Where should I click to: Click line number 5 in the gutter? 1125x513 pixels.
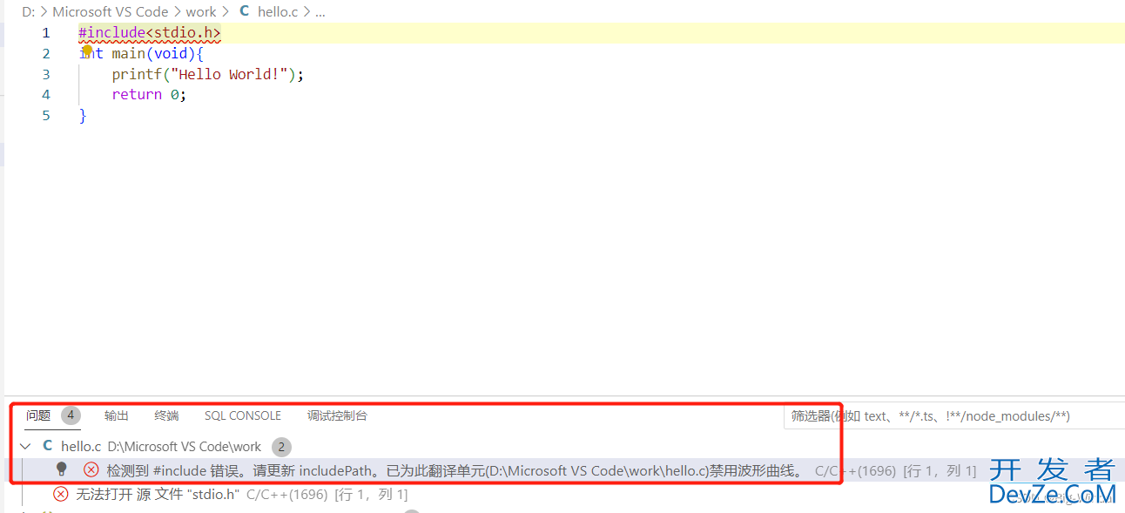coord(46,115)
